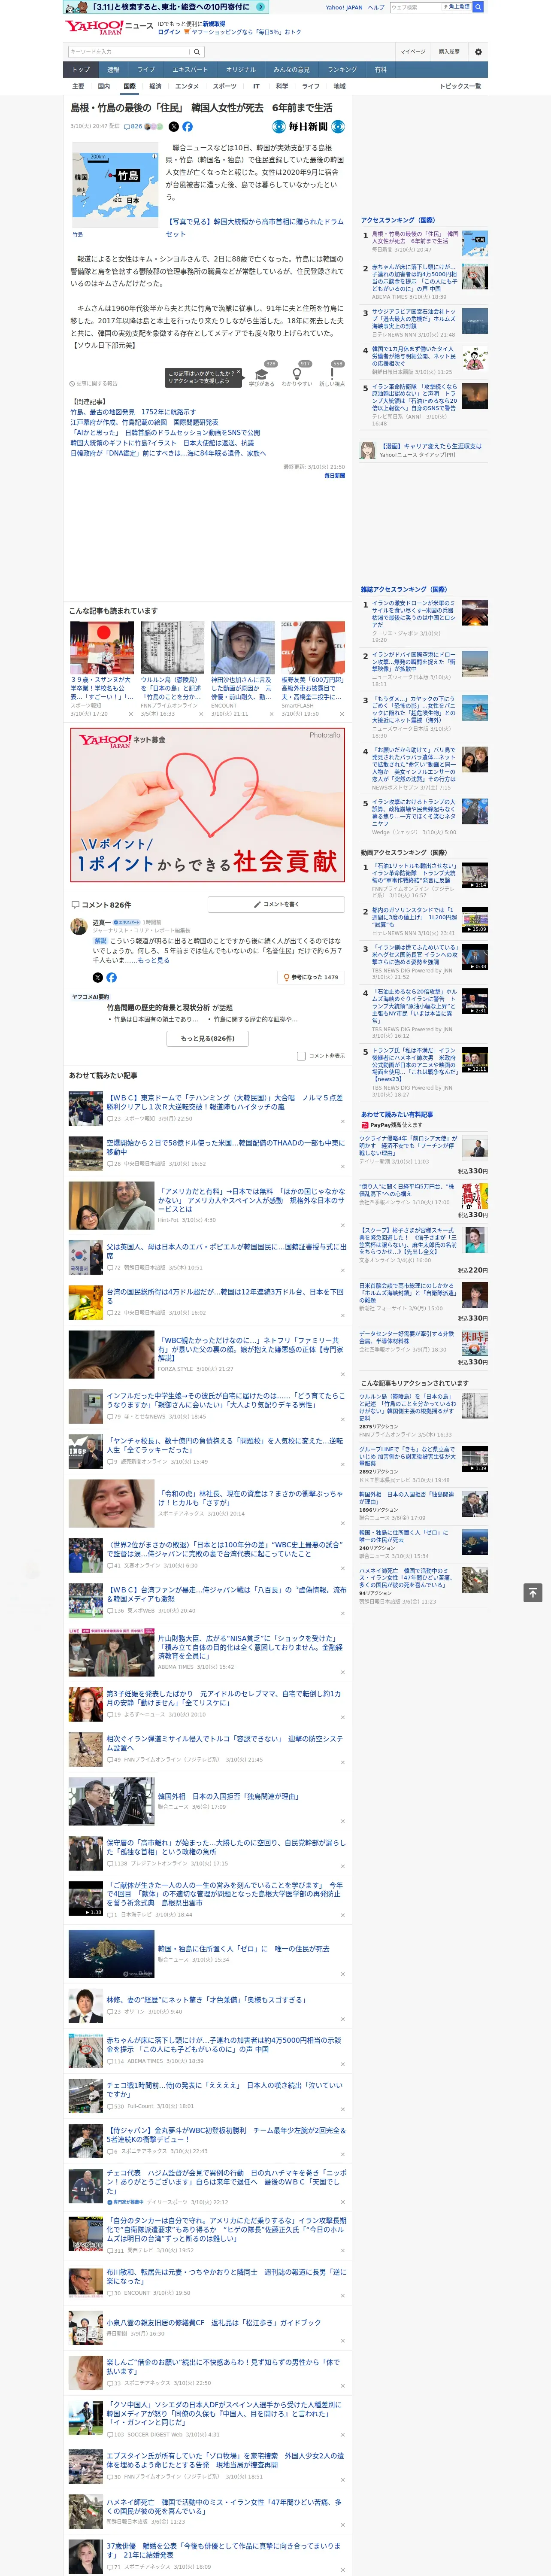Share comment on X icon
Viewport: 551px width, 2576px height.
[97, 977]
